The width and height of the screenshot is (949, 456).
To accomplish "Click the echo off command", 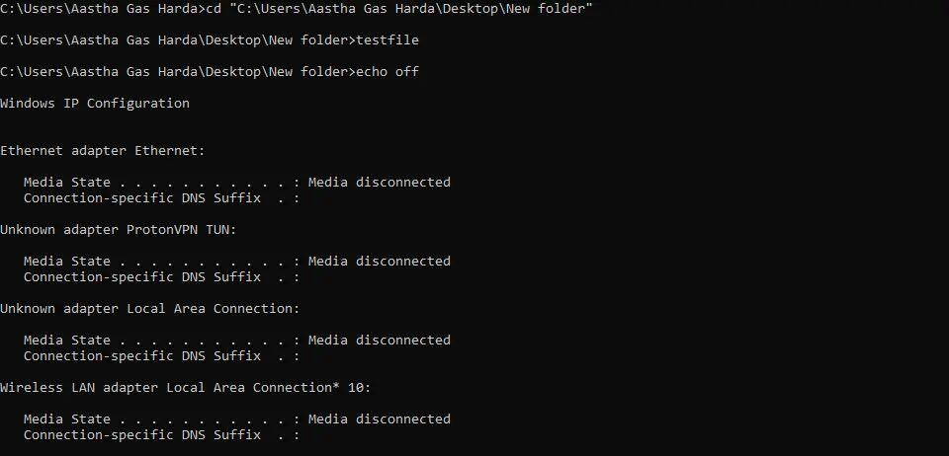I will pyautogui.click(x=388, y=71).
